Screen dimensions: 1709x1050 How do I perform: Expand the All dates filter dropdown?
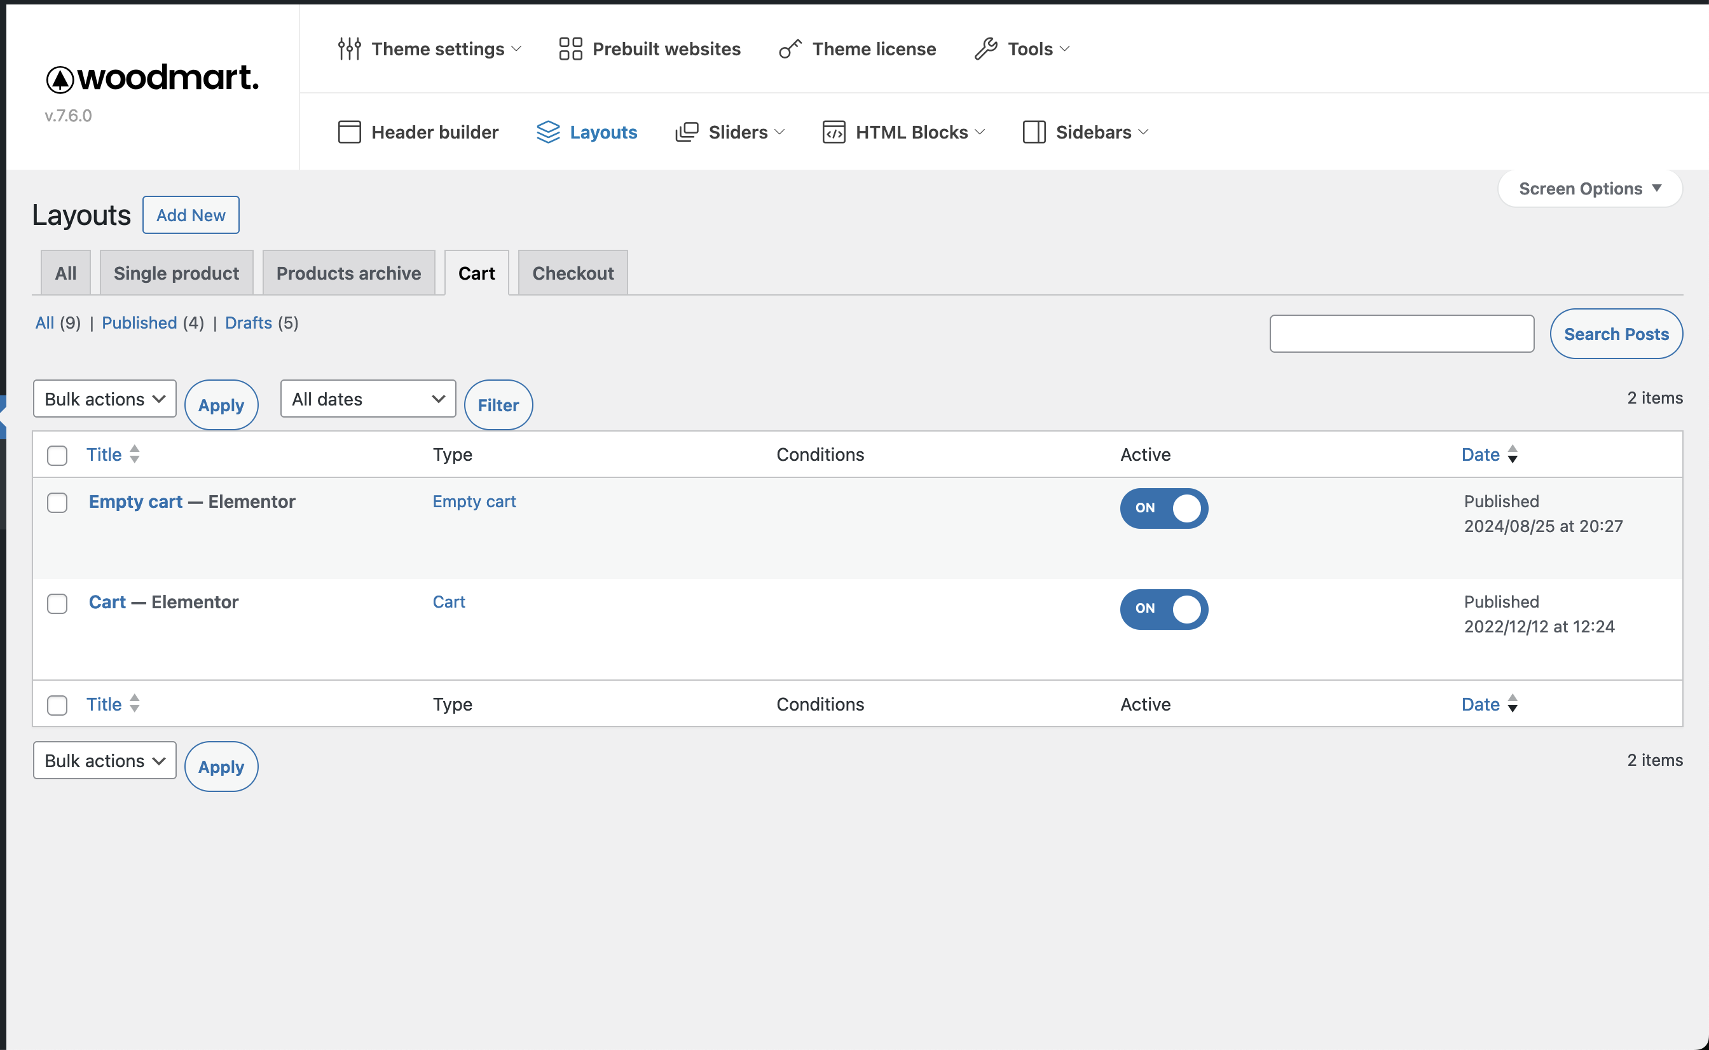point(367,399)
